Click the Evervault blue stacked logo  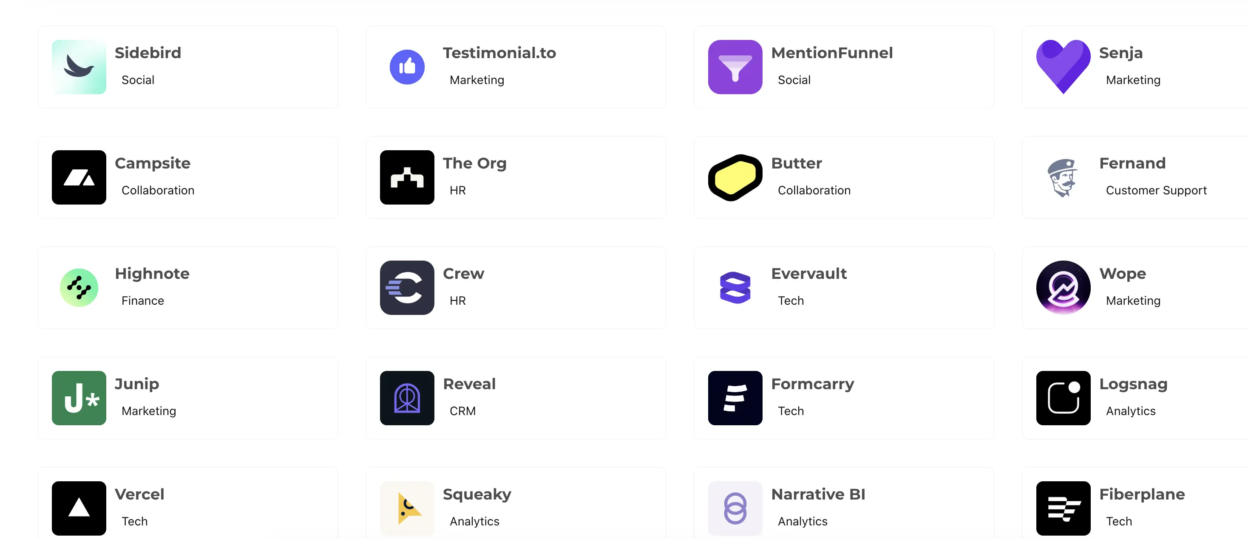[735, 287]
